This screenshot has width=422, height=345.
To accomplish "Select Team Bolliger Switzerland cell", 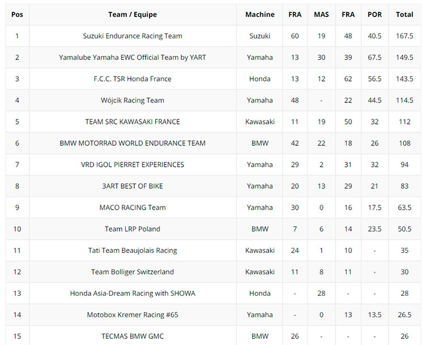I will (x=133, y=272).
